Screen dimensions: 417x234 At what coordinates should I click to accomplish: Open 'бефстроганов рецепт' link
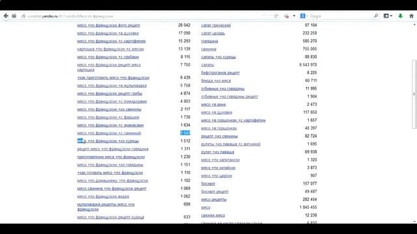tap(220, 73)
